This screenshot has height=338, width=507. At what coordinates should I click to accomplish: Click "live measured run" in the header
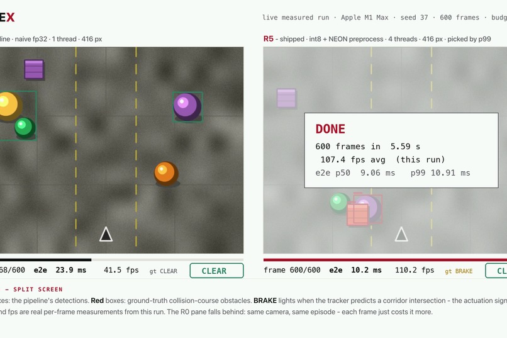pos(296,18)
